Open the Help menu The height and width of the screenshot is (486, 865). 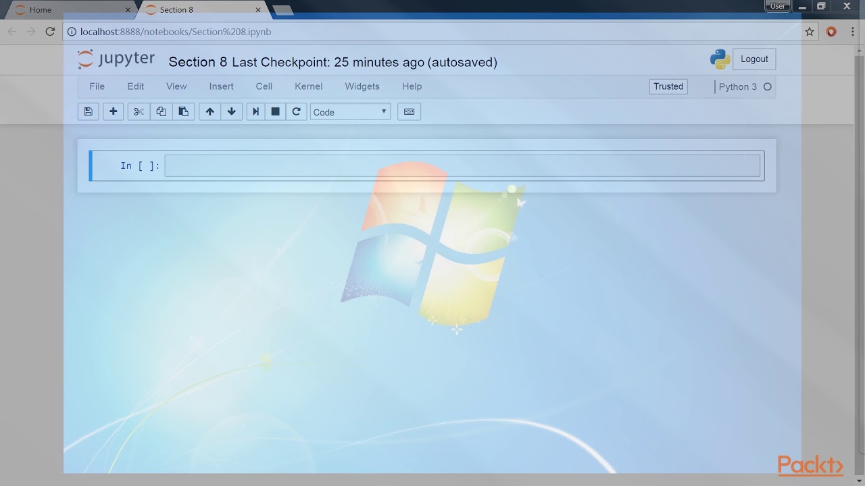412,86
